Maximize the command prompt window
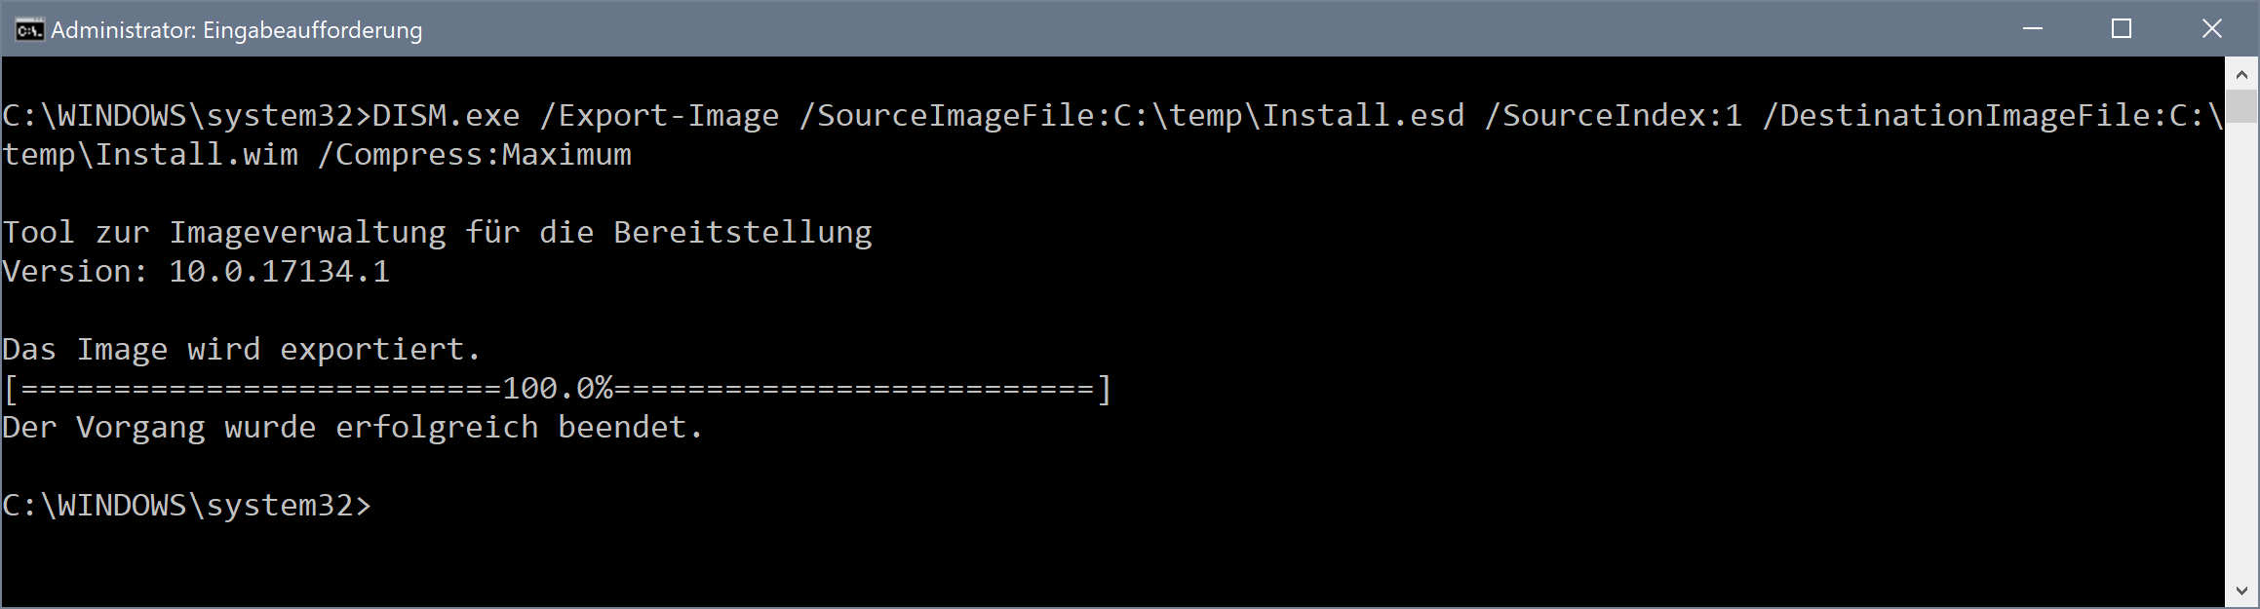Image resolution: width=2260 pixels, height=609 pixels. tap(2122, 29)
